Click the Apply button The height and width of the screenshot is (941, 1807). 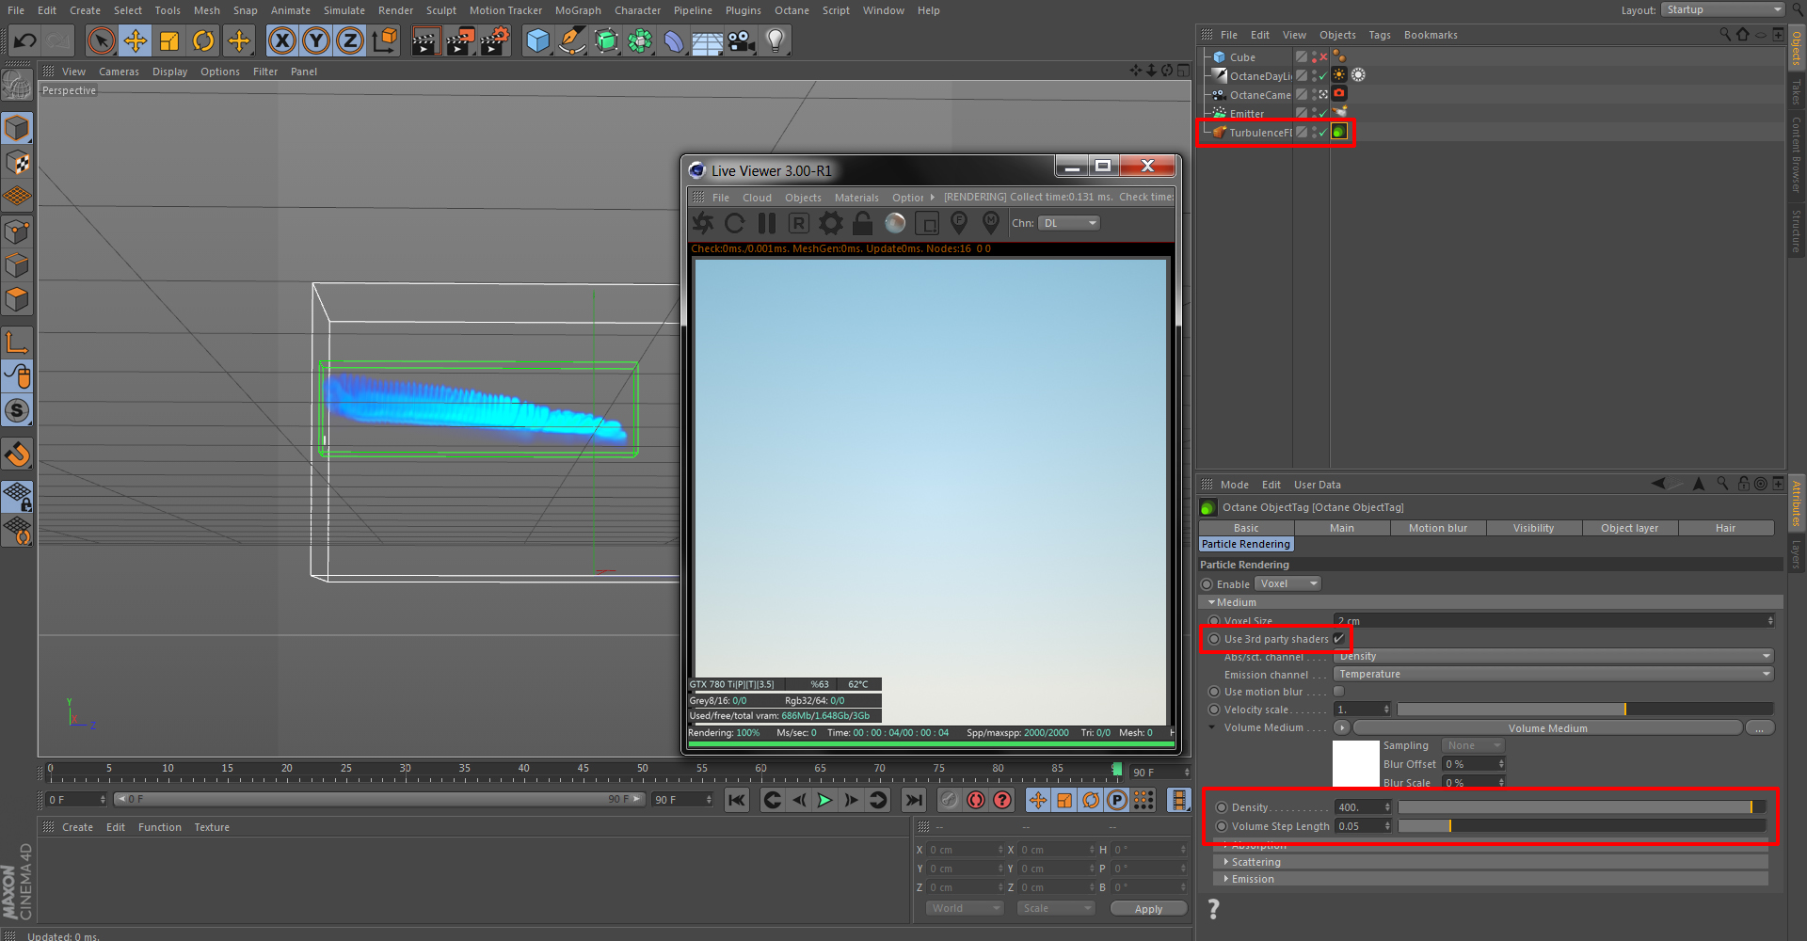pos(1148,909)
